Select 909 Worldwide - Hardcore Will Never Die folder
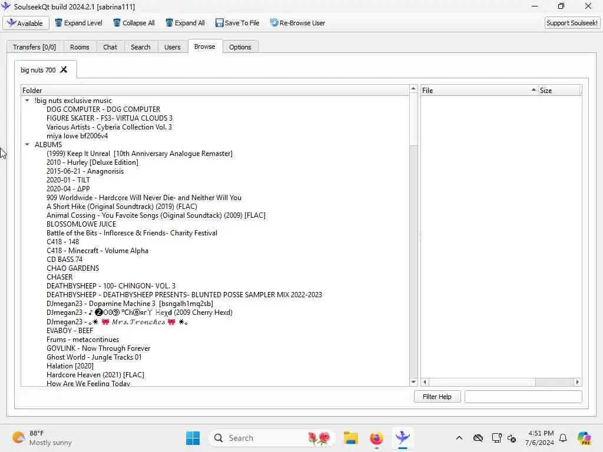The image size is (603, 452). [144, 198]
